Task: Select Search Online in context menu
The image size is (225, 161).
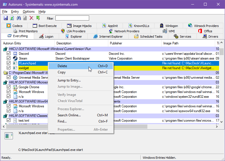Action: pyautogui.click(x=81, y=115)
